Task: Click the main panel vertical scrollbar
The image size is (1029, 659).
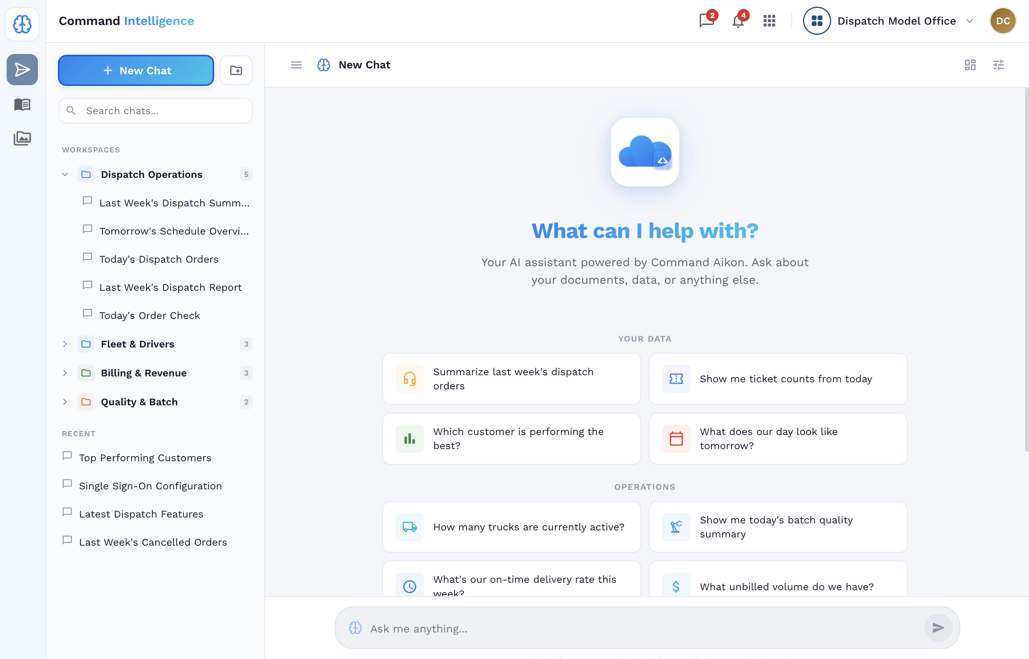Action: pos(1026,270)
